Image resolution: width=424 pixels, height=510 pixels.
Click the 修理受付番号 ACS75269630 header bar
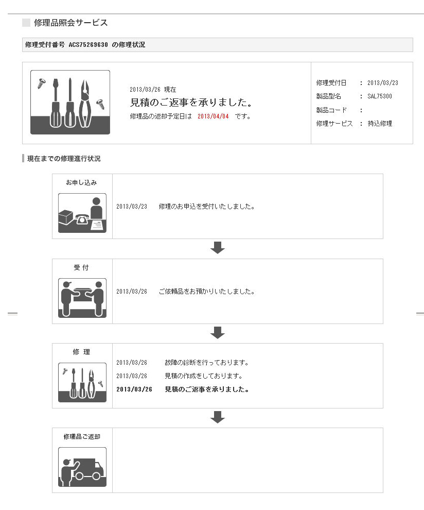(x=217, y=45)
